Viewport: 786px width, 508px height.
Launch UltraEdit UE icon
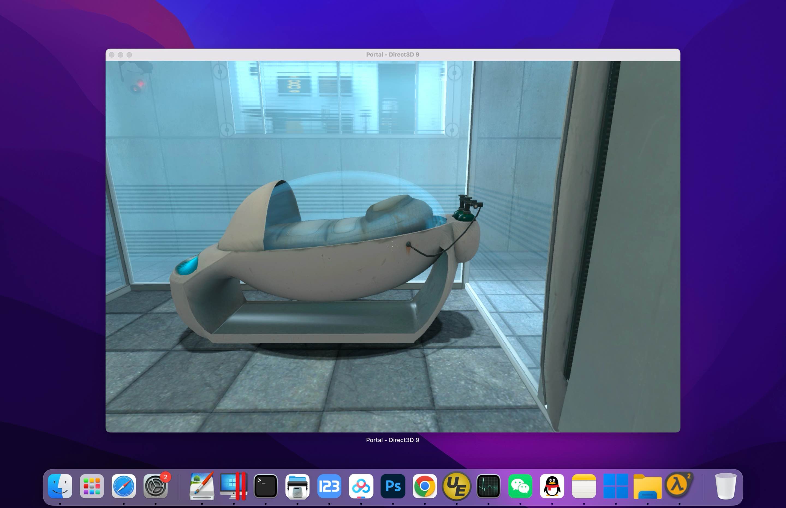(x=456, y=486)
